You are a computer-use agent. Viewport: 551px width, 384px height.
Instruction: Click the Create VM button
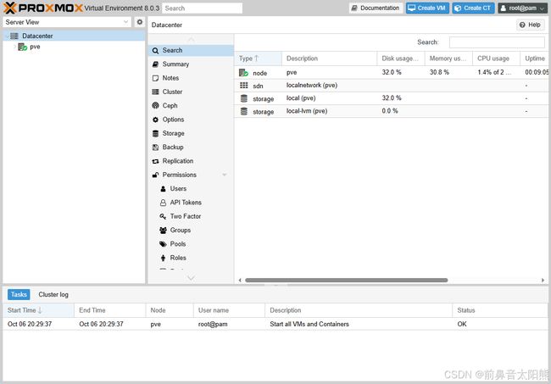pyautogui.click(x=427, y=8)
